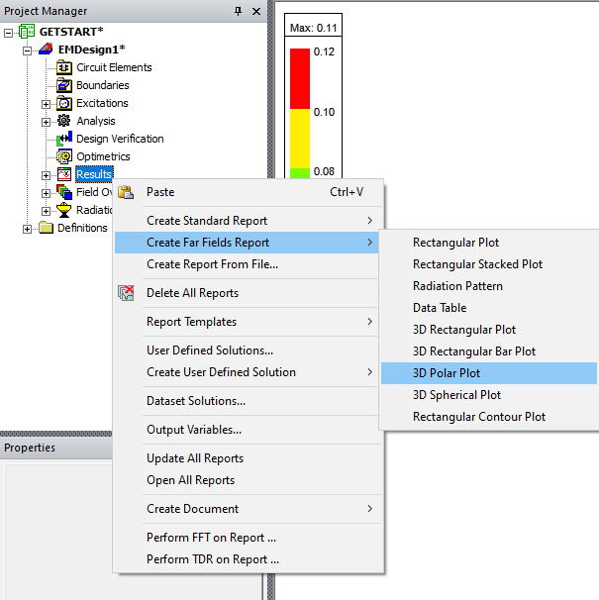Choose 3D Rectangular Plot
The height and width of the screenshot is (600, 599).
pos(489,330)
